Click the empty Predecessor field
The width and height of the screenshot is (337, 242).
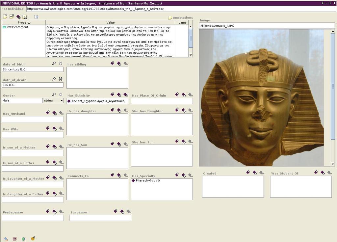[x=33, y=218]
